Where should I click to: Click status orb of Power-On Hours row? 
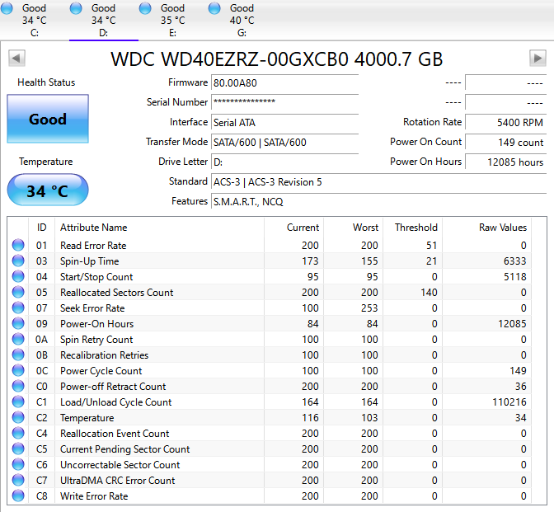(18, 323)
